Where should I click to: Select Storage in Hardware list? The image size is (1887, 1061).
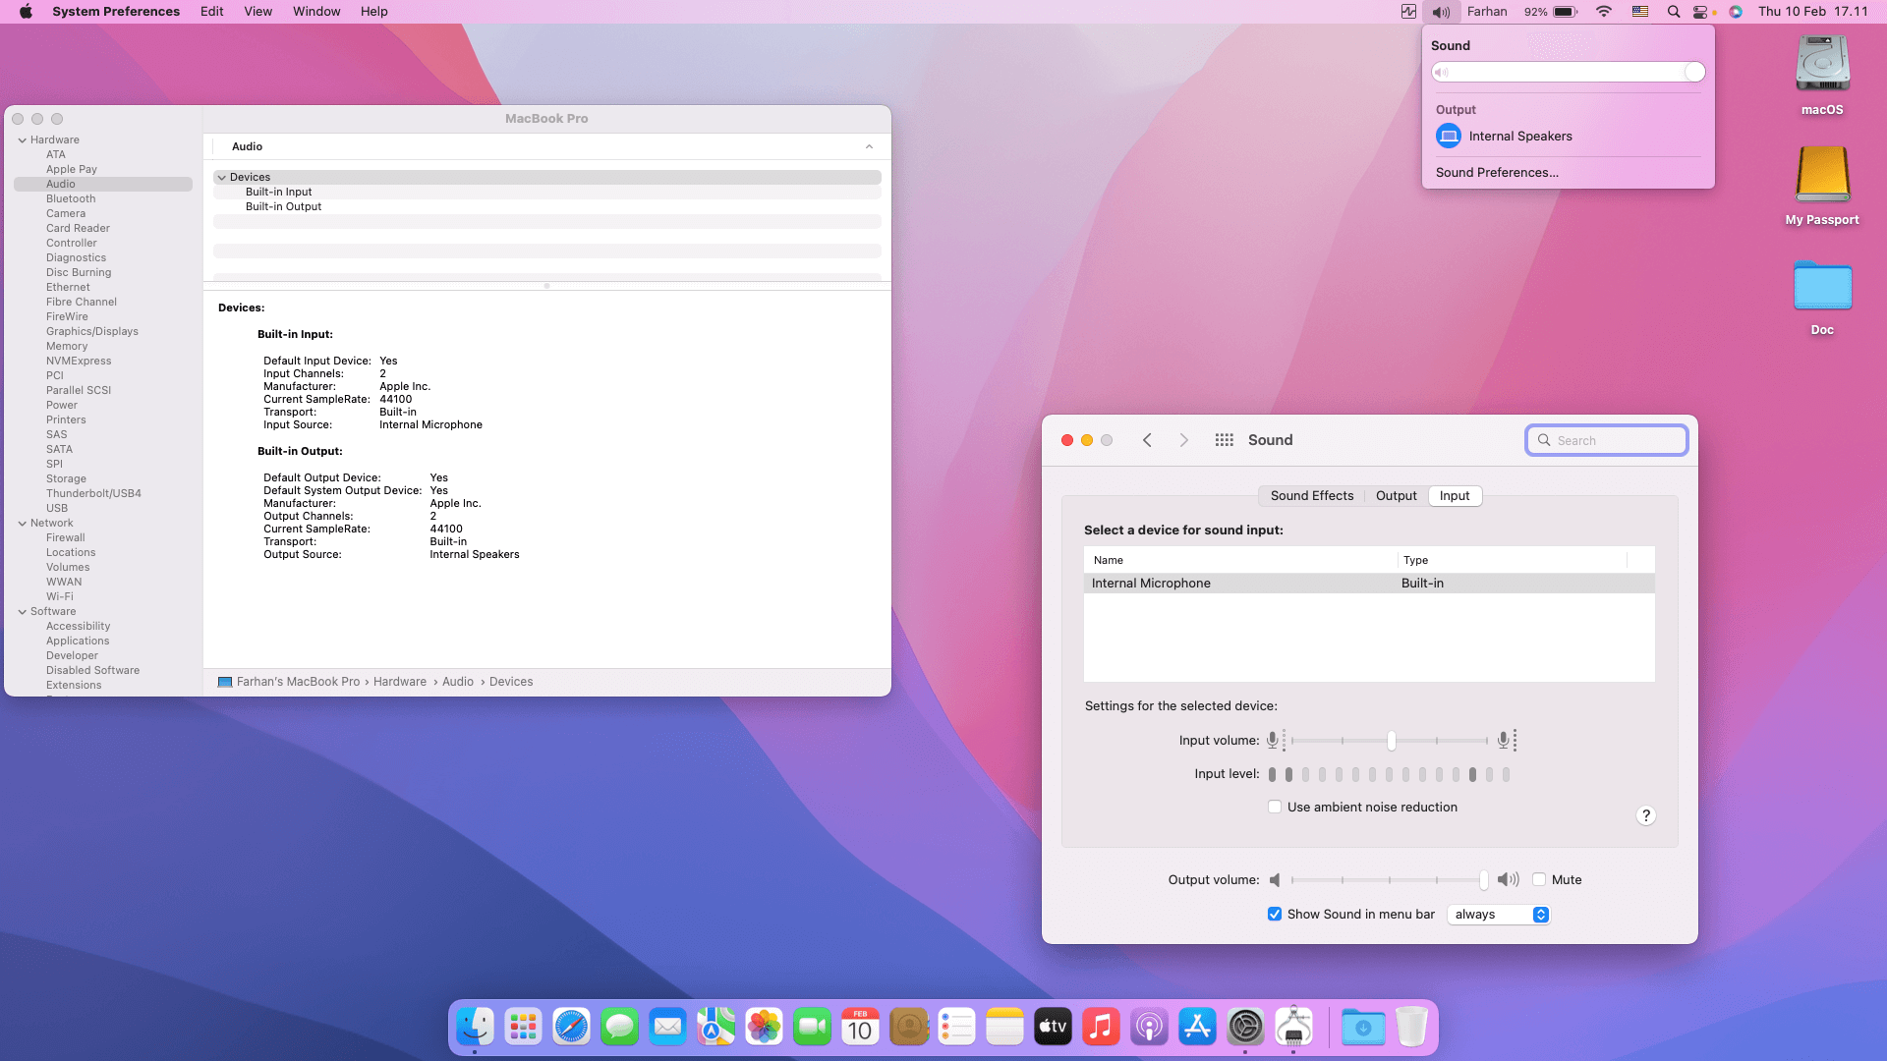66,479
